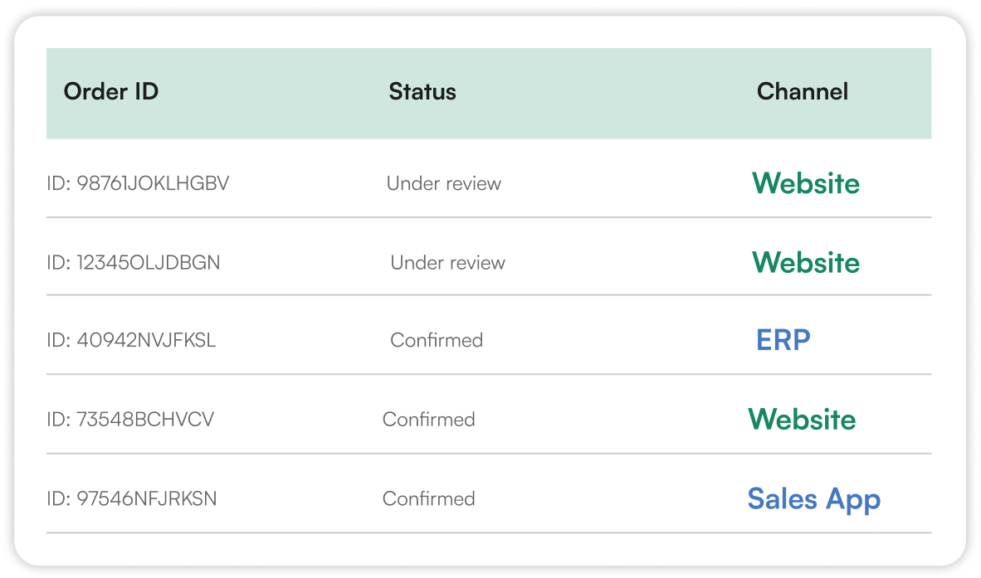The width and height of the screenshot is (981, 578).
Task: Open Website channel for order 73548BCHVCV
Action: [802, 420]
